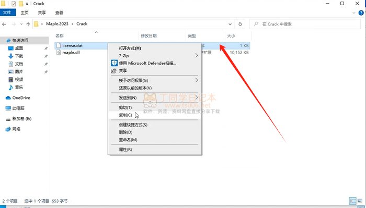Open 音乐 in the navigation pane

19,87
